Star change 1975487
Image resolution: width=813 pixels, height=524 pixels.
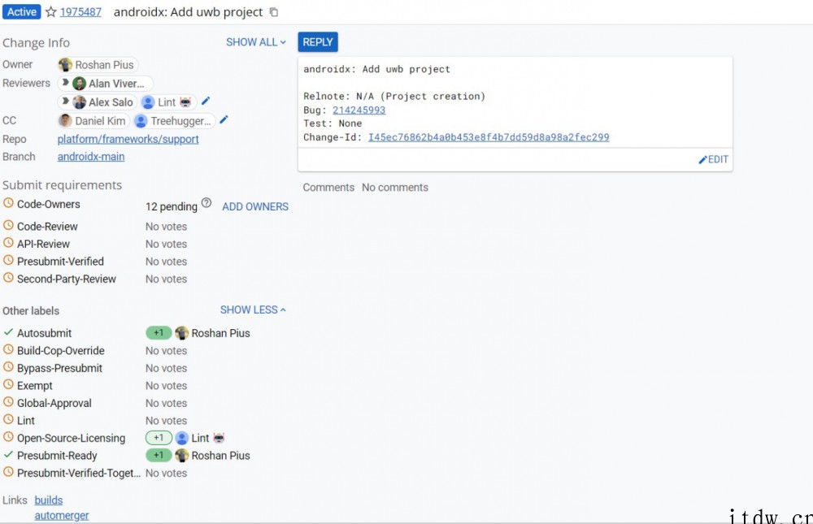(50, 12)
